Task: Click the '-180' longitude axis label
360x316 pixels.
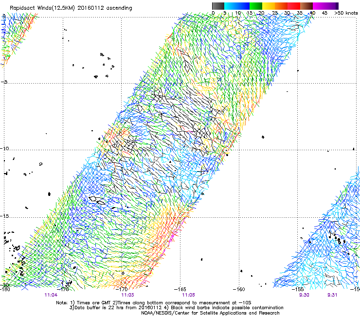Action: (x=5, y=289)
